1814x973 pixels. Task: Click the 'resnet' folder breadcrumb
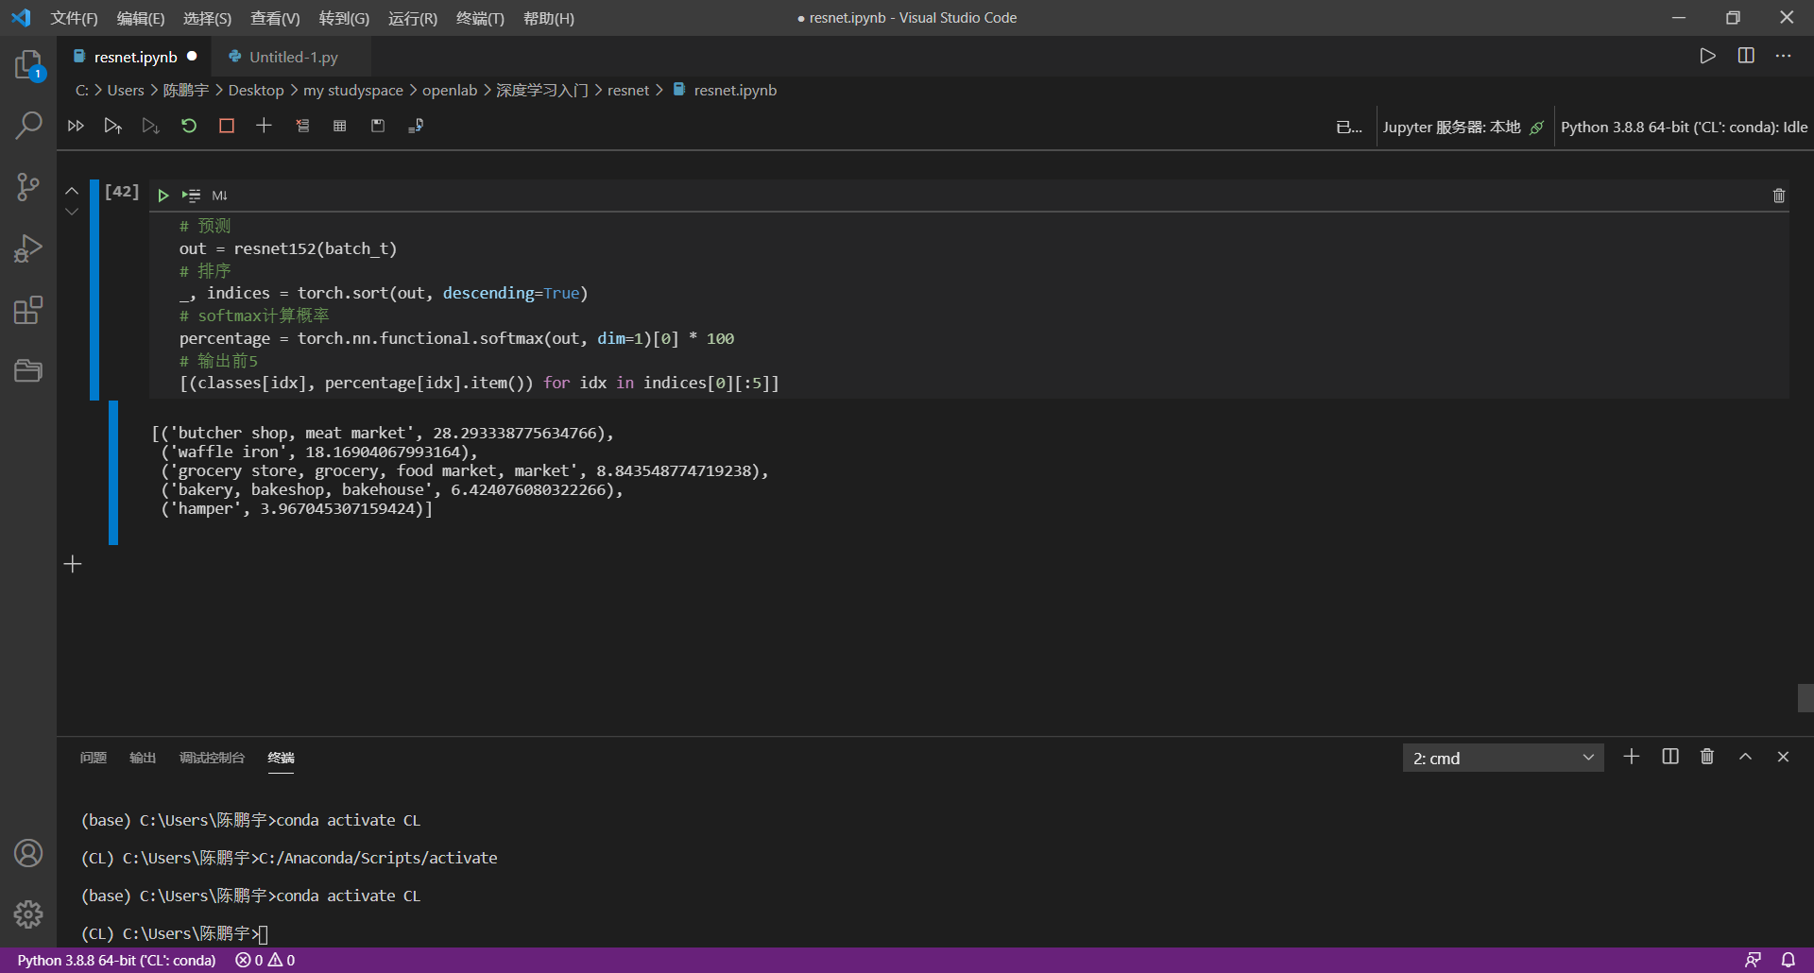click(628, 91)
